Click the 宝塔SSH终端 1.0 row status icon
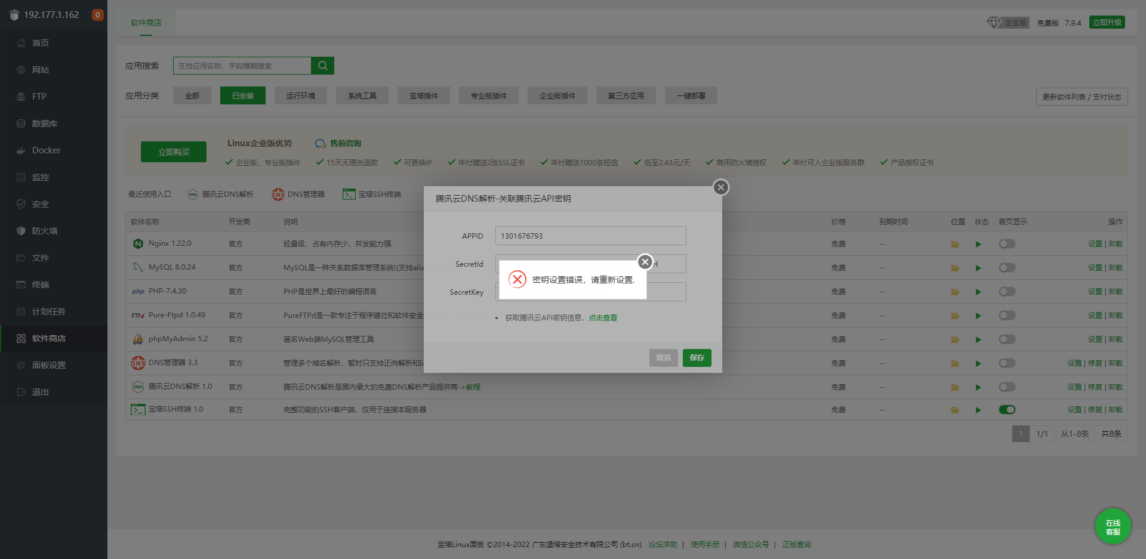This screenshot has height=559, width=1146. click(x=978, y=410)
